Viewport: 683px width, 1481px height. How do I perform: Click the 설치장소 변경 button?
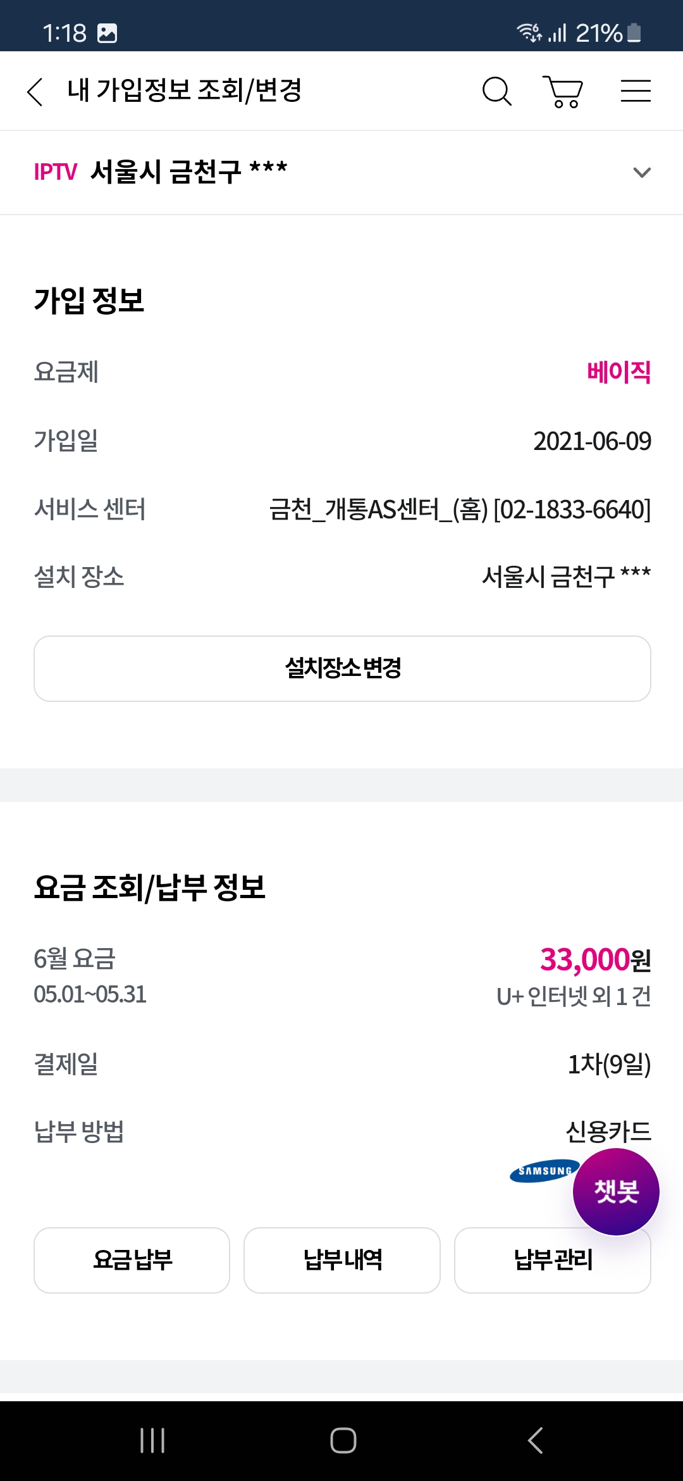point(342,668)
